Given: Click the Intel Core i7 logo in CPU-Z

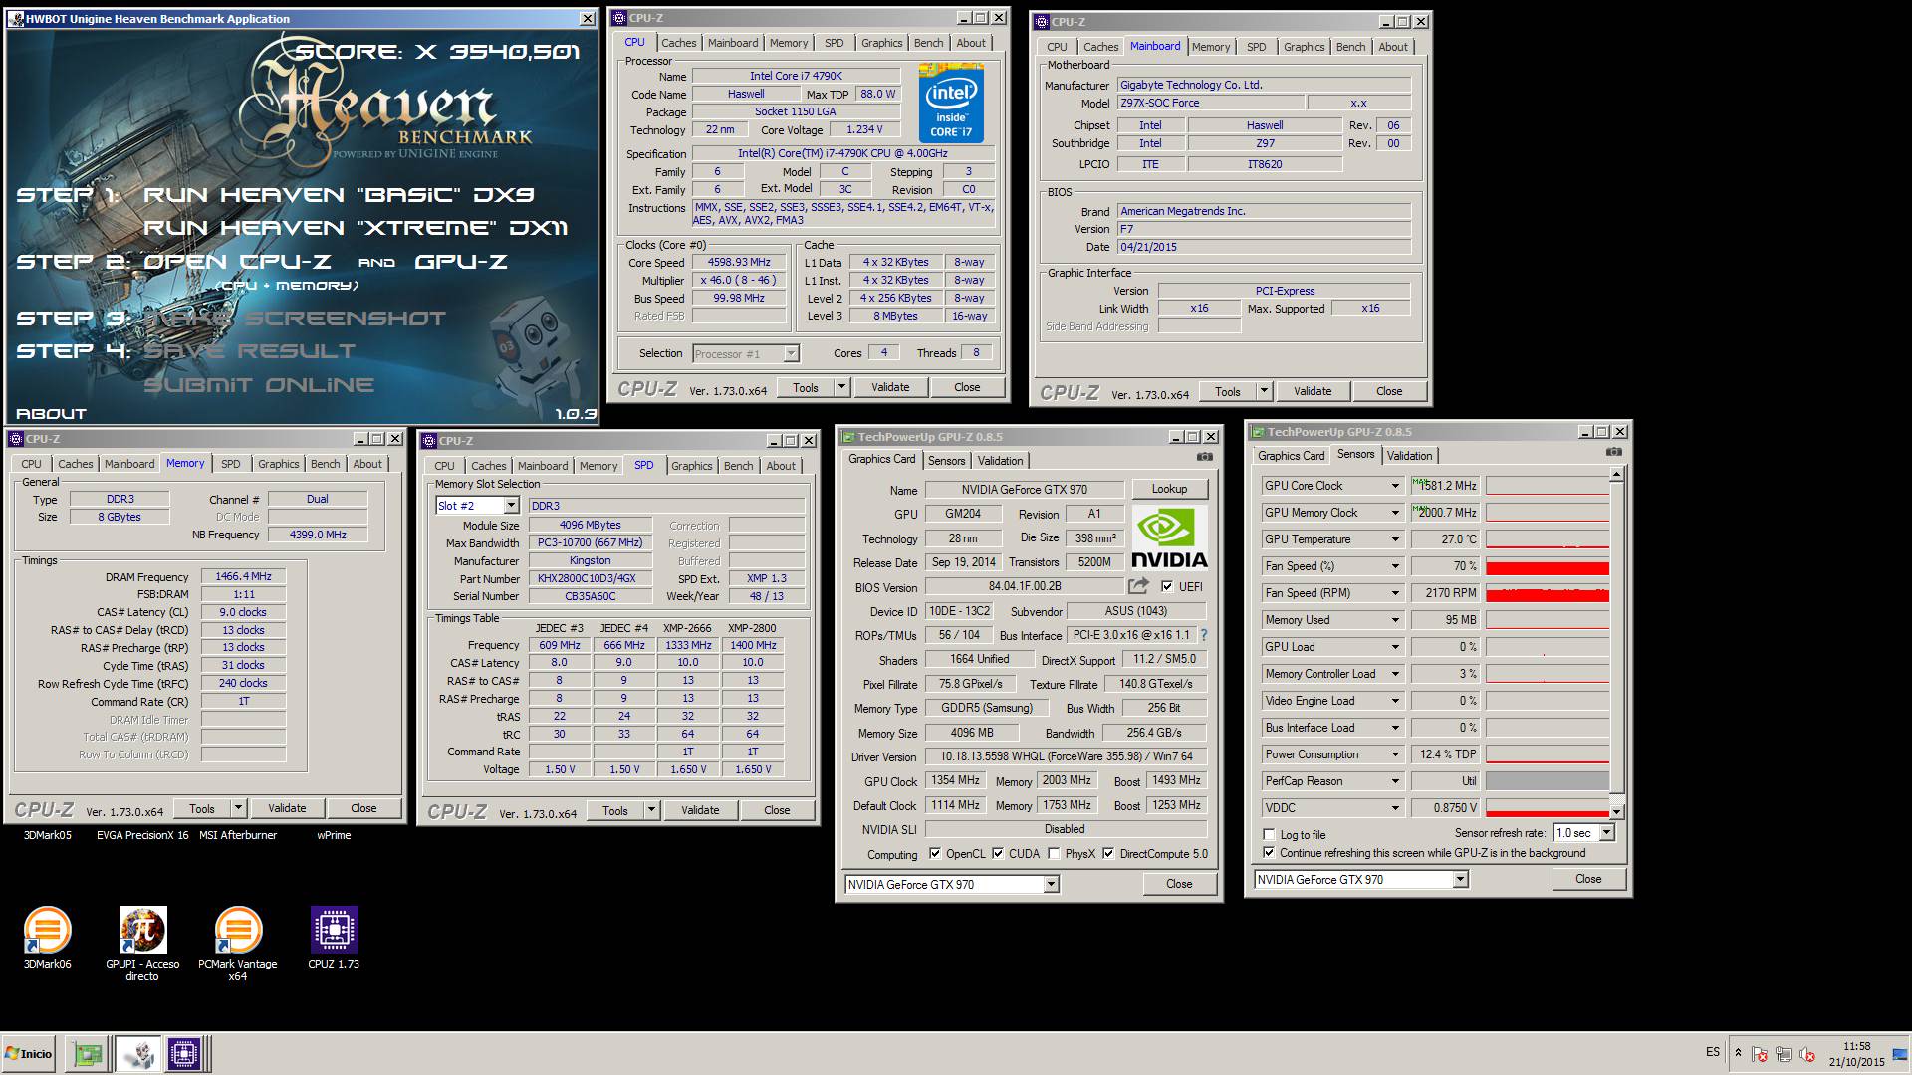Looking at the screenshot, I should pos(951,104).
